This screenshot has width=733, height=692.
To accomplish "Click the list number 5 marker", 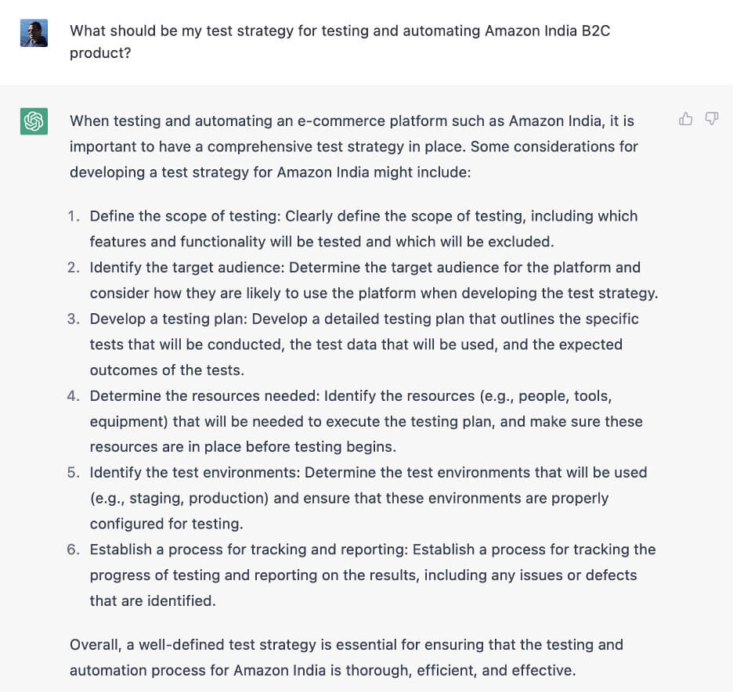I will tap(74, 473).
